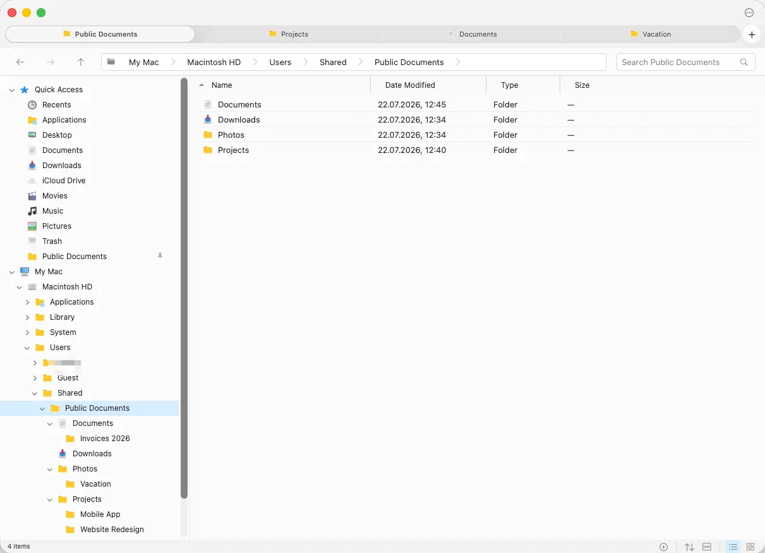Click the forward navigation arrow
The width and height of the screenshot is (765, 553).
(x=51, y=62)
